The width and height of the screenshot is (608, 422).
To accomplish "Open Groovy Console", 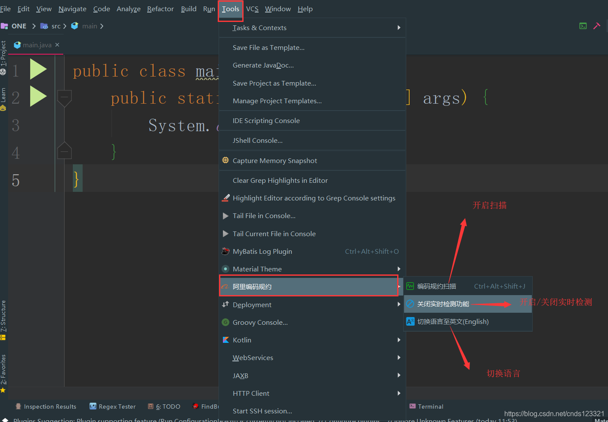I will [x=312, y=322].
